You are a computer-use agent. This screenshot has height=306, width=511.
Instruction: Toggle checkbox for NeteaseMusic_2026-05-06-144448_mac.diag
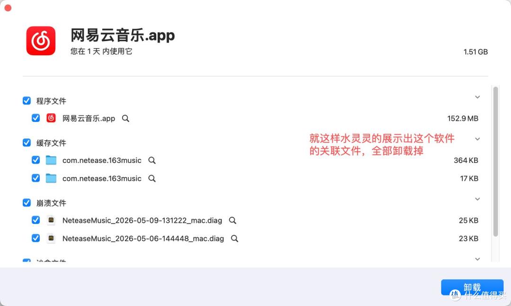point(36,238)
